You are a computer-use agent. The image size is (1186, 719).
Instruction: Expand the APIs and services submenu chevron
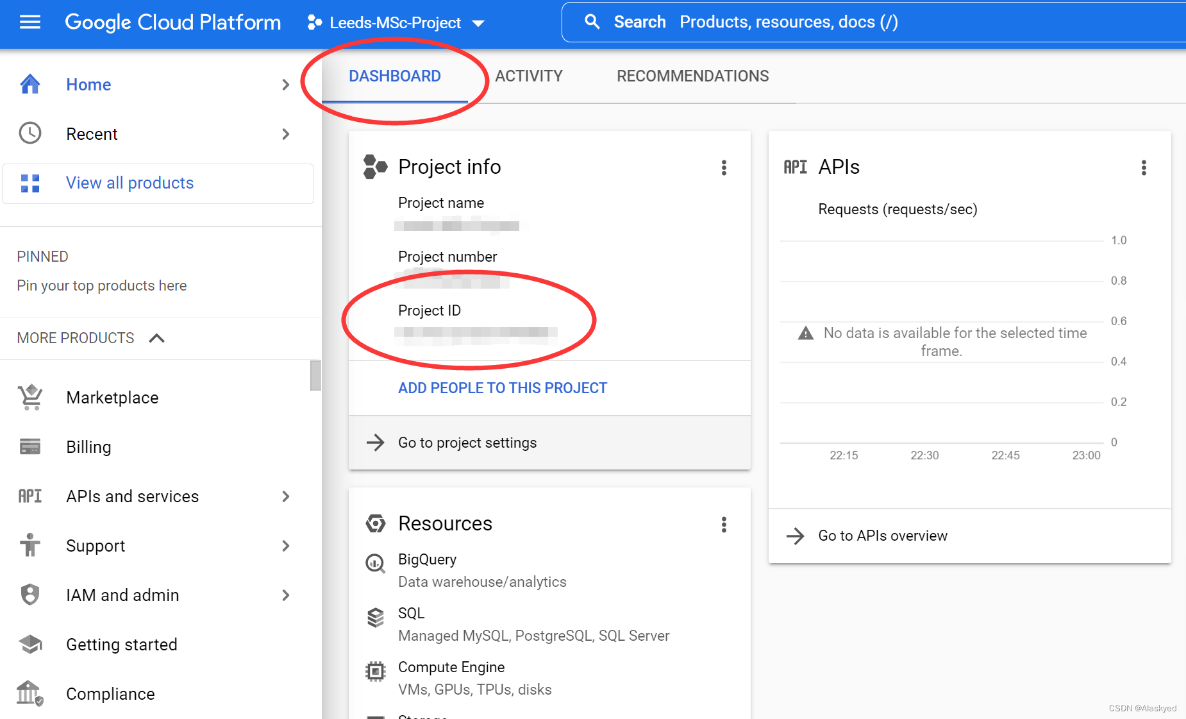286,496
